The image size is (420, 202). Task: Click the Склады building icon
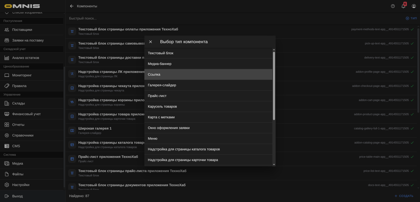tap(7, 103)
